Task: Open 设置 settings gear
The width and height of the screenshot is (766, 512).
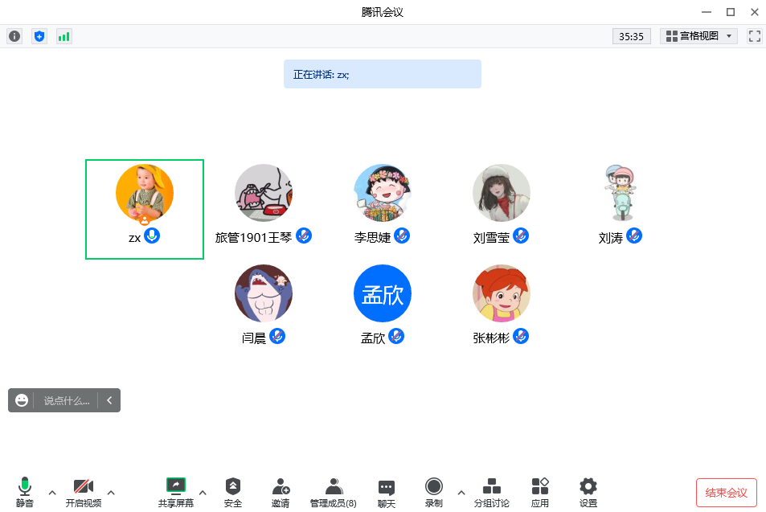Action: [x=588, y=493]
